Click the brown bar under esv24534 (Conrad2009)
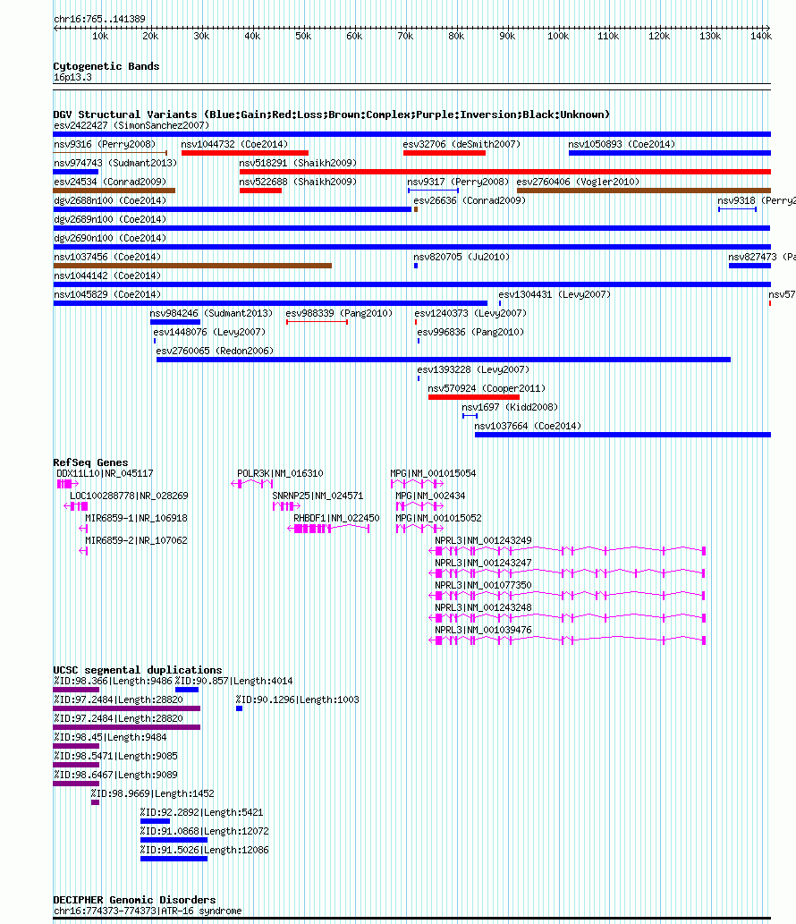 [114, 191]
